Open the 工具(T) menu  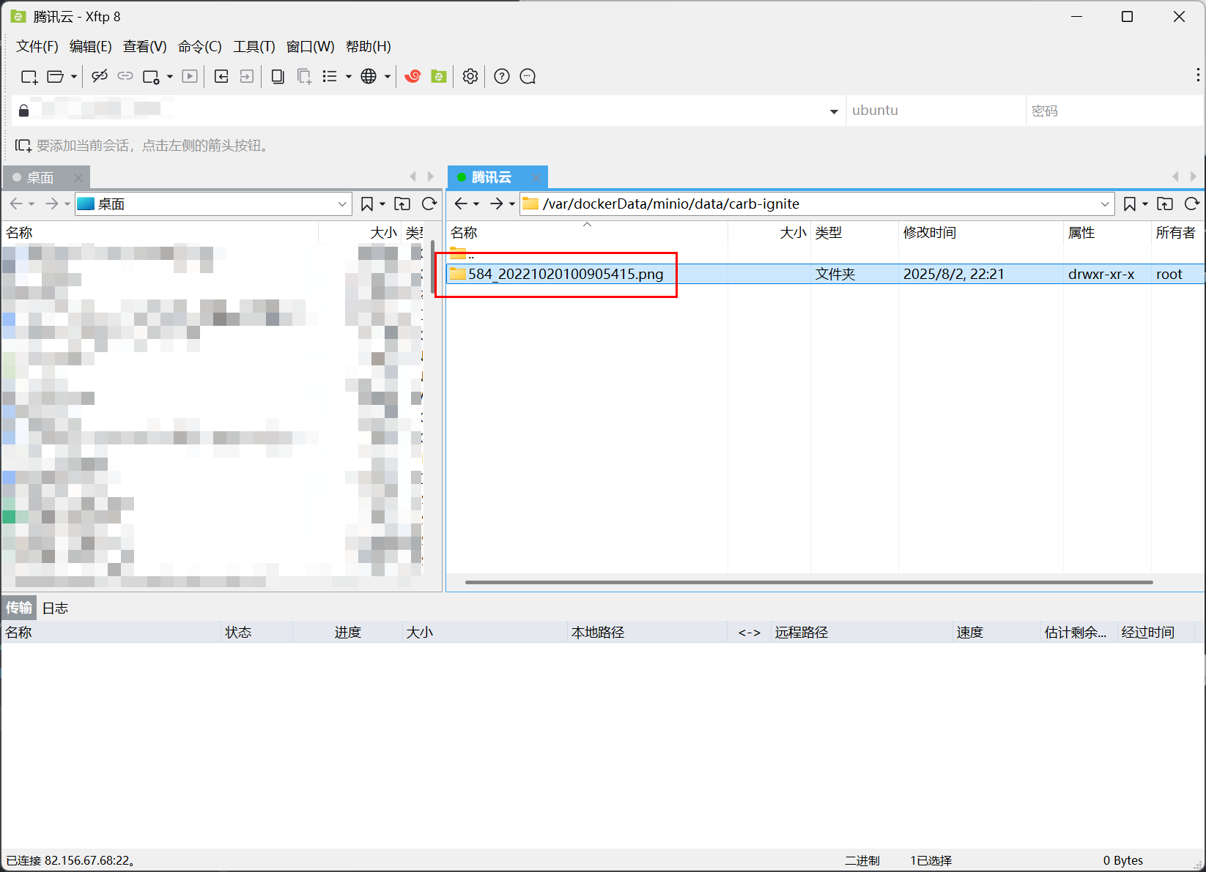254,47
